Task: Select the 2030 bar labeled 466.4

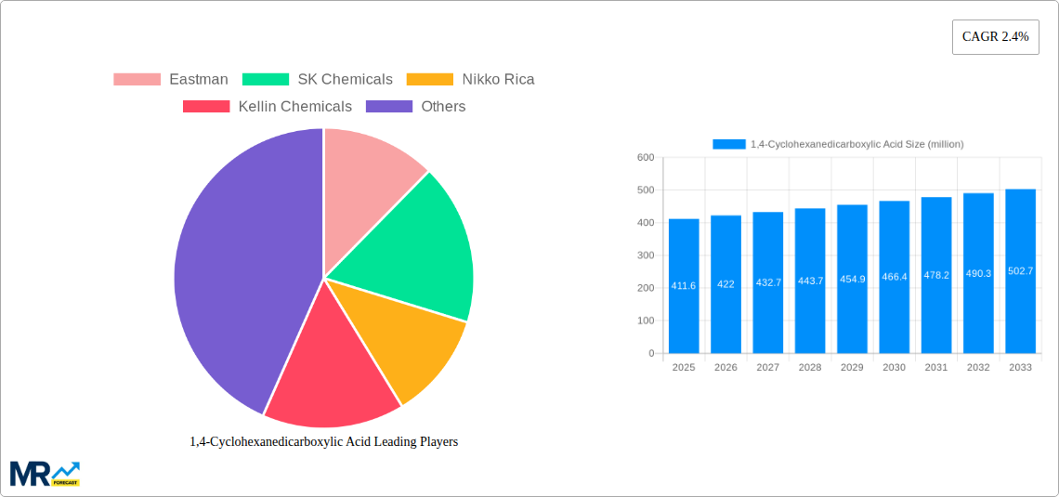Action: click(895, 277)
